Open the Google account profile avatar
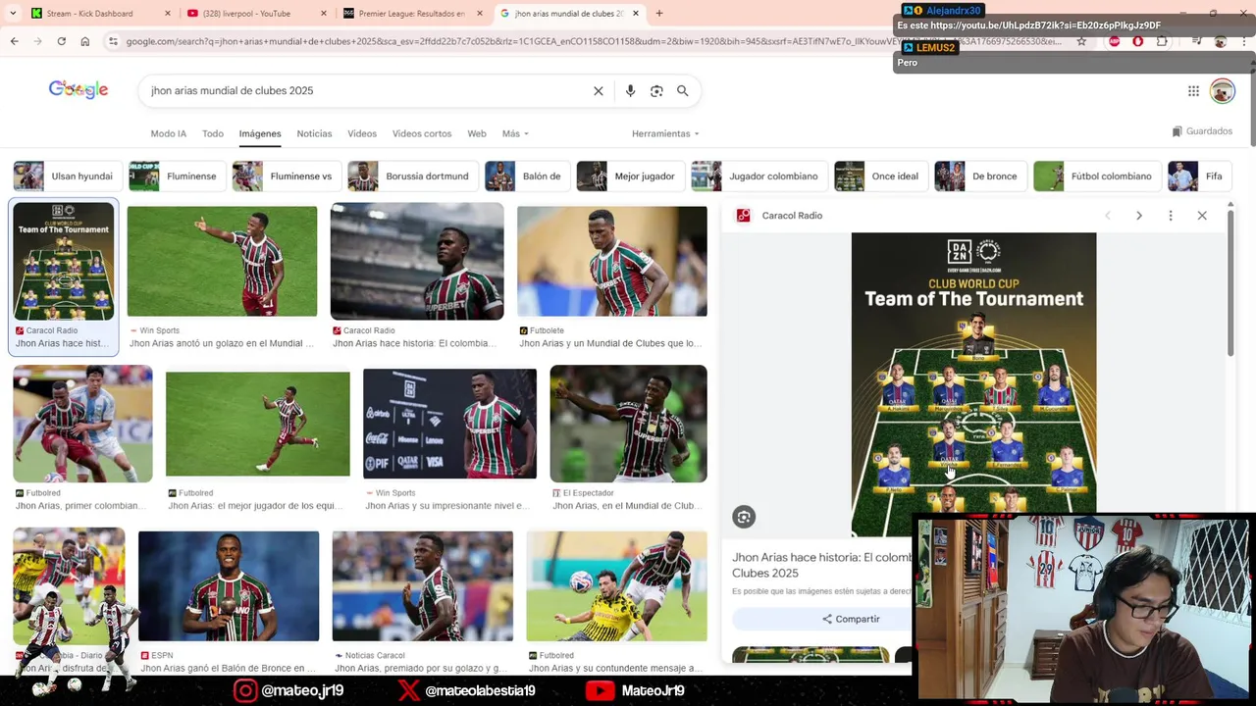 1222,91
